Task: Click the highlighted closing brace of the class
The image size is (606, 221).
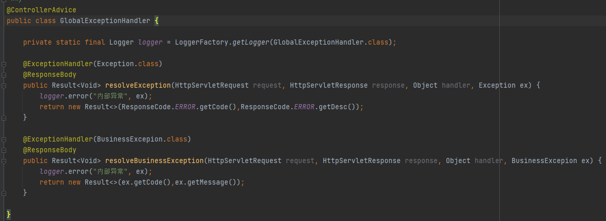Action: click(x=9, y=213)
